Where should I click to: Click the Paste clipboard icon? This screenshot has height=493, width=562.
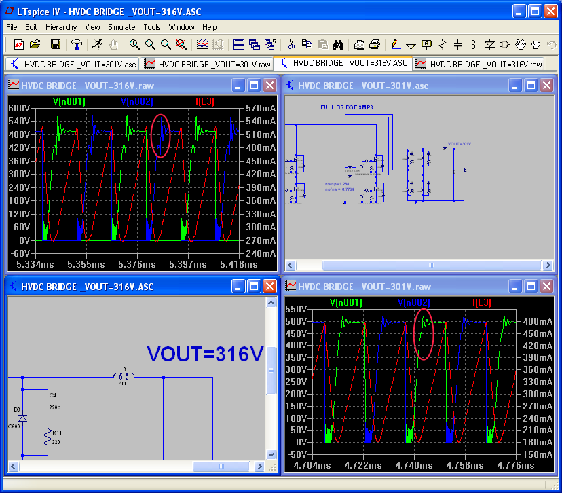322,44
